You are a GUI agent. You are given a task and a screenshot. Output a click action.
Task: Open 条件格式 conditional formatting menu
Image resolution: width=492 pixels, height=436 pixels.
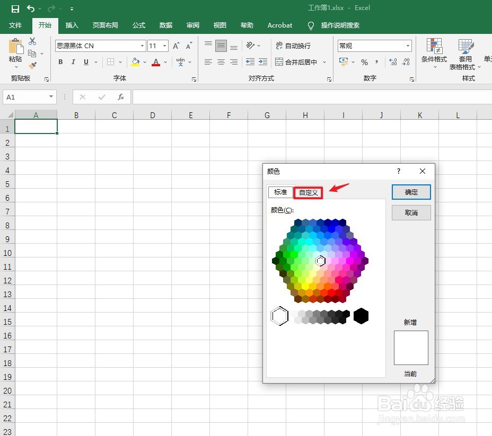pyautogui.click(x=434, y=54)
